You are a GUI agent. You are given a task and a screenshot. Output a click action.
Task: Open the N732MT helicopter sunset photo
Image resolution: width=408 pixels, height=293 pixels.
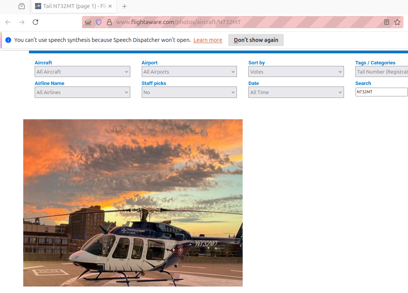(133, 203)
